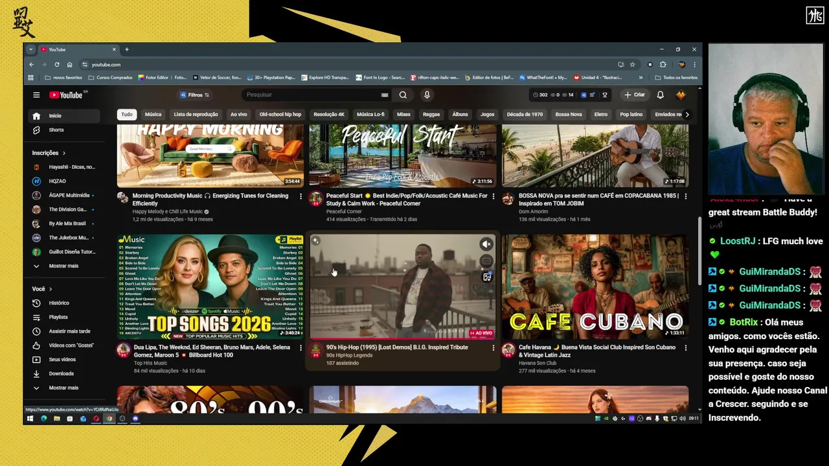Open Windows Start menu
This screenshot has width=829, height=466.
(x=30, y=419)
